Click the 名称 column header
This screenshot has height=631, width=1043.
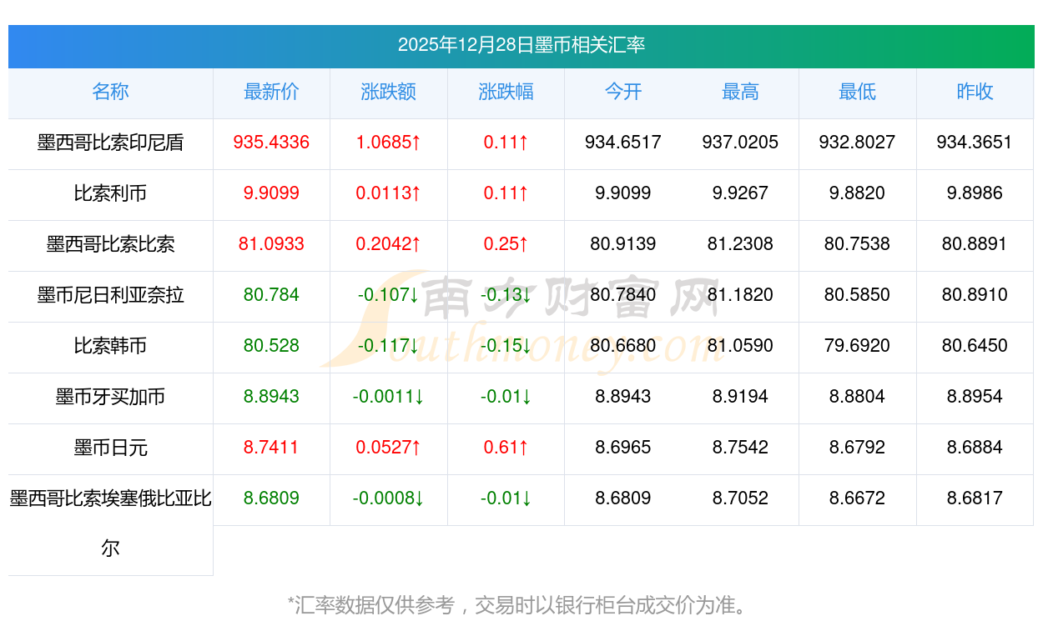[110, 93]
